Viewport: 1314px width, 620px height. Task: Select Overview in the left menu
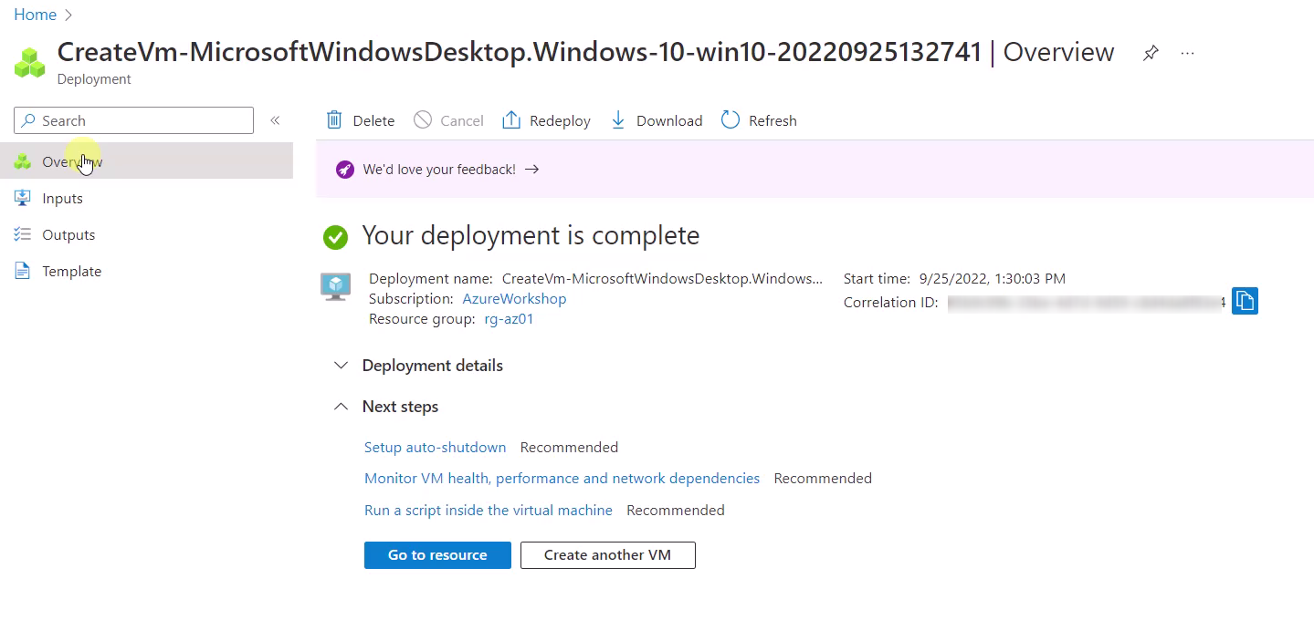(146, 161)
